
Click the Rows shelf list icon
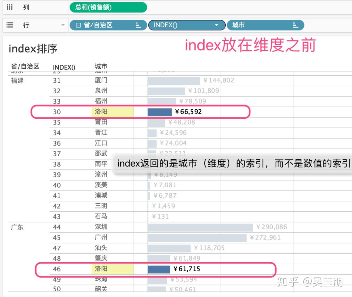click(9, 25)
